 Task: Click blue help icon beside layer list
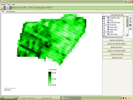coord(130,29)
